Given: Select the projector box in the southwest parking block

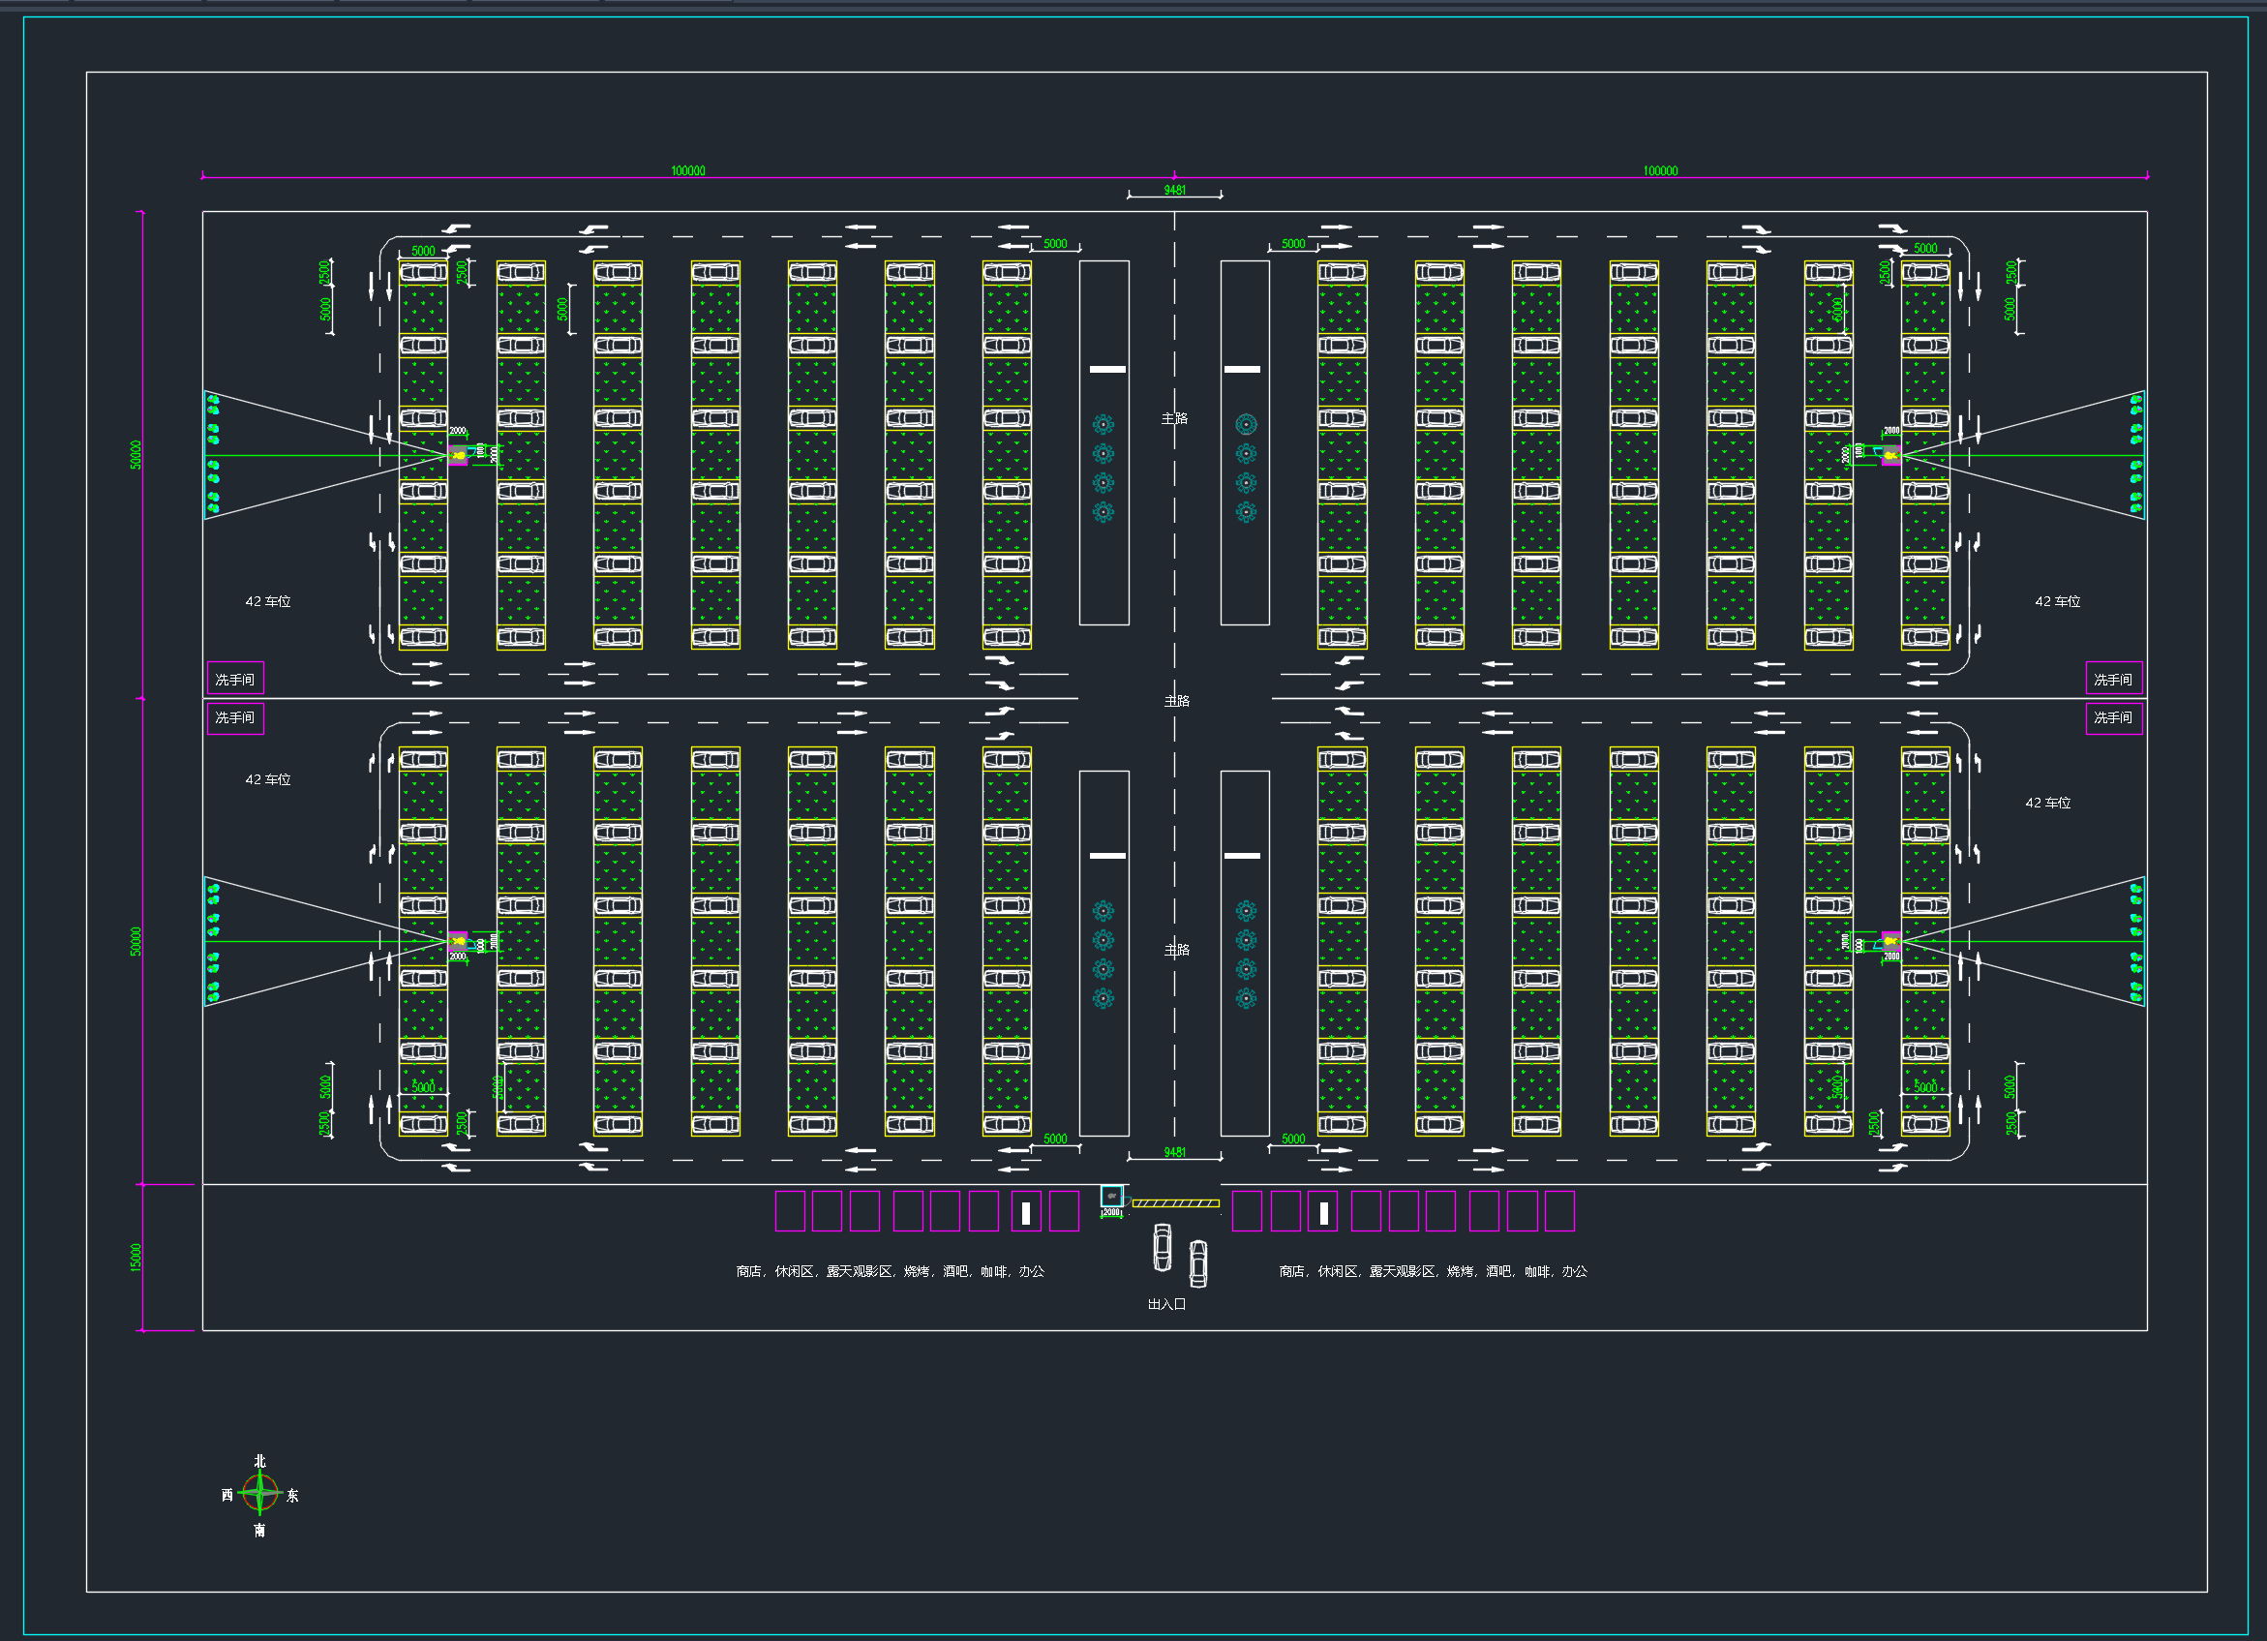Looking at the screenshot, I should [x=458, y=941].
